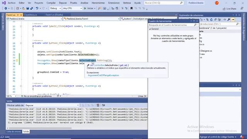Open the Proyecto menu
Viewport: 247px width, 139px height.
point(39,3)
